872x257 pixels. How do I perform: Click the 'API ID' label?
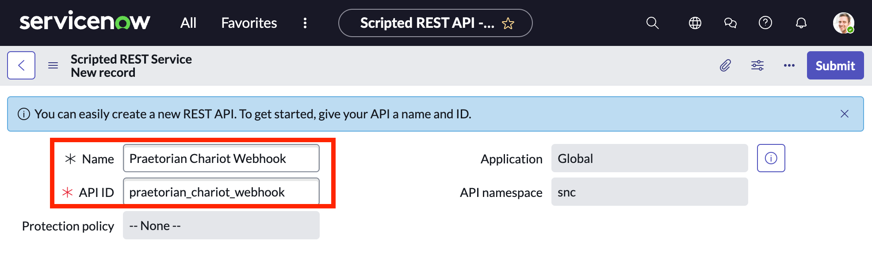pyautogui.click(x=96, y=193)
